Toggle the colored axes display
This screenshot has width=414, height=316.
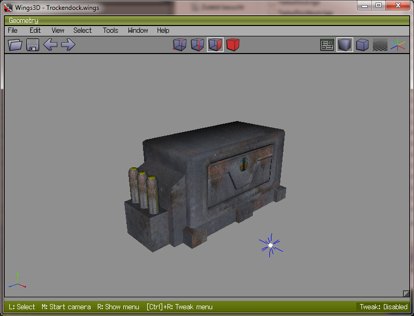click(398, 45)
